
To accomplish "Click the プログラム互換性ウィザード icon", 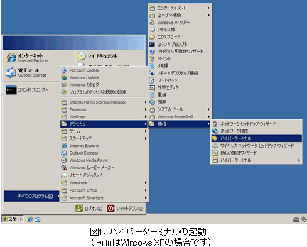I will tap(152, 52).
